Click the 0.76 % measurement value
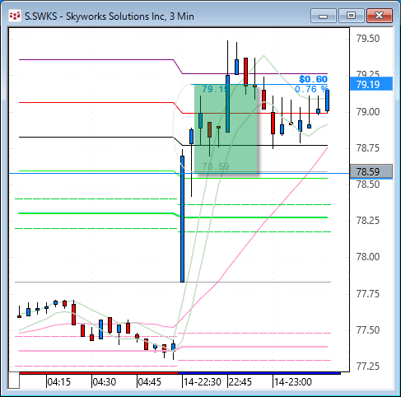Screen dimensions: 401x397 311,89
